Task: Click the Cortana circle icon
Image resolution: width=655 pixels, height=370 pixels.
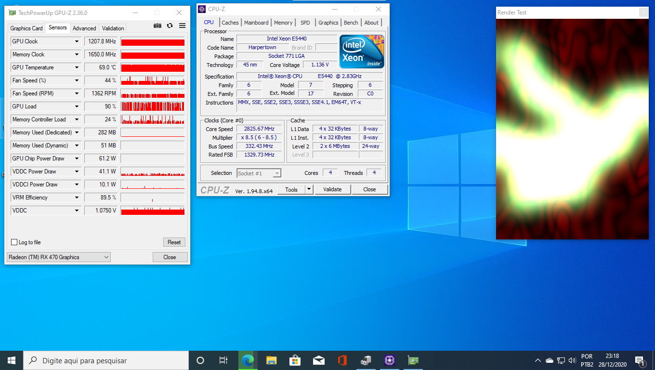Action: click(x=200, y=360)
